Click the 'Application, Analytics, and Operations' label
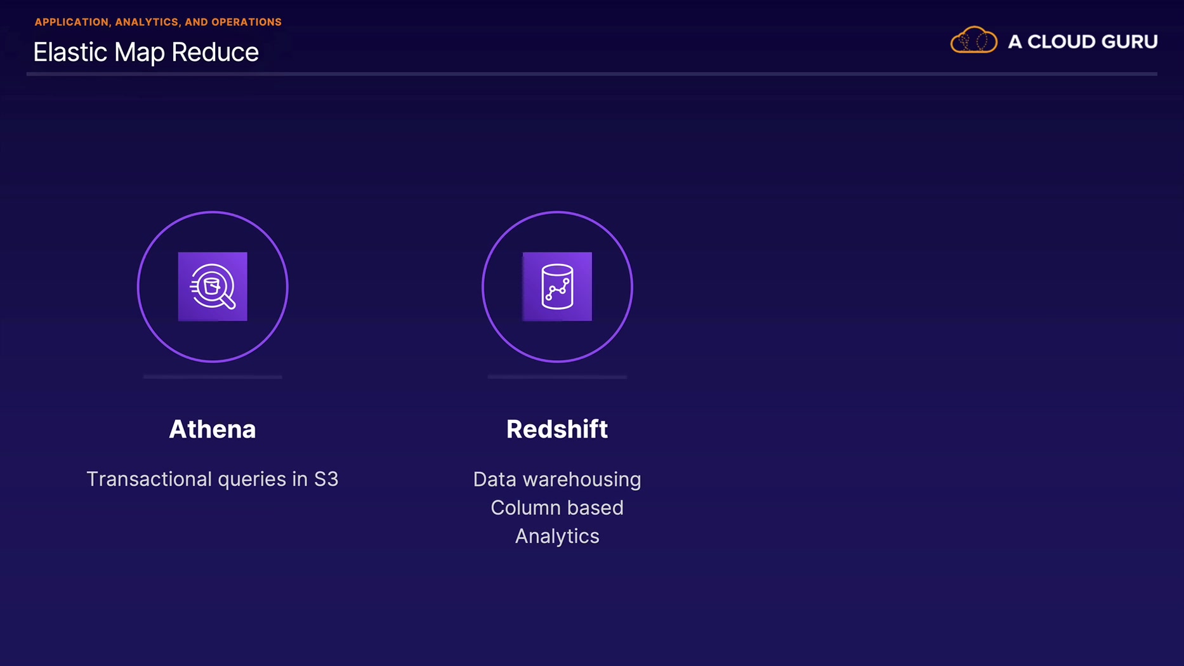This screenshot has height=666, width=1184. [158, 22]
